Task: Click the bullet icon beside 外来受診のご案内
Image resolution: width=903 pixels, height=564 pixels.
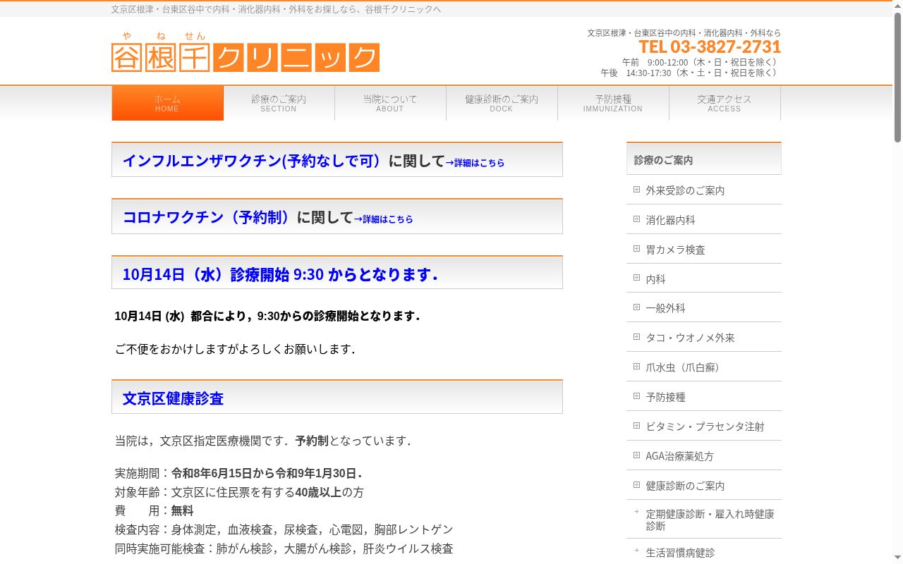Action: point(636,190)
